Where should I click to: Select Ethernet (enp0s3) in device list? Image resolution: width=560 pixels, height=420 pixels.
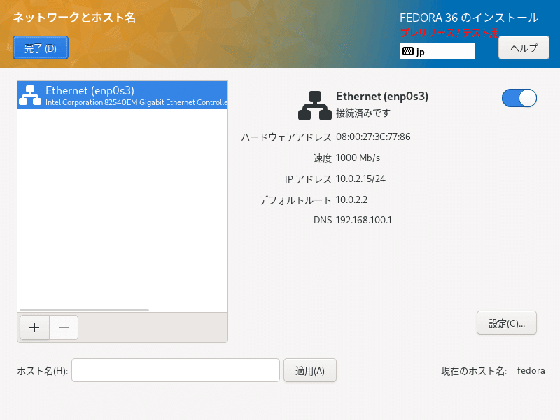(x=122, y=95)
